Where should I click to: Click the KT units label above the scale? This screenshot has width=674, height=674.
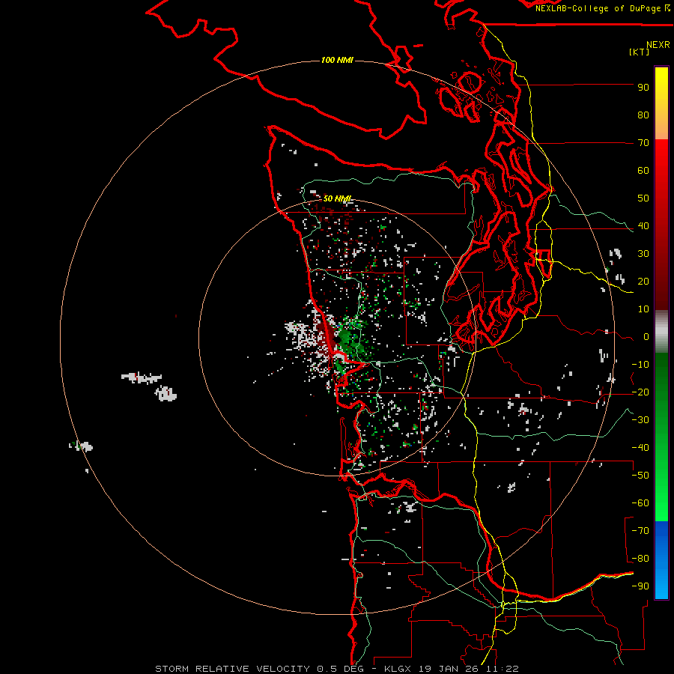click(x=640, y=52)
